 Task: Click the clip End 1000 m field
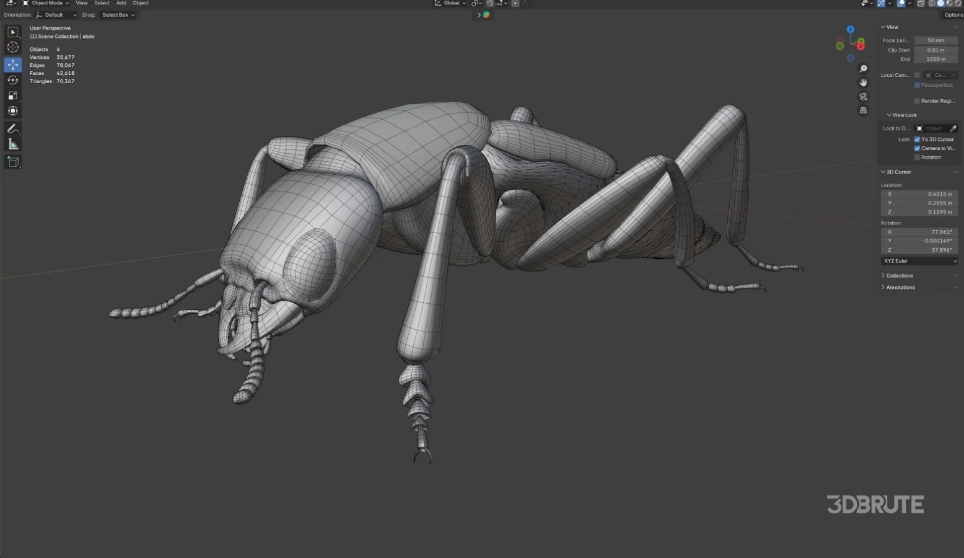(x=936, y=60)
